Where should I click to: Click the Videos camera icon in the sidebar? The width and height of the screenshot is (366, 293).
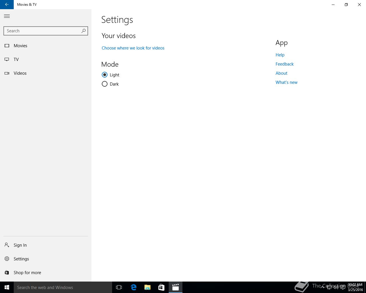7,73
